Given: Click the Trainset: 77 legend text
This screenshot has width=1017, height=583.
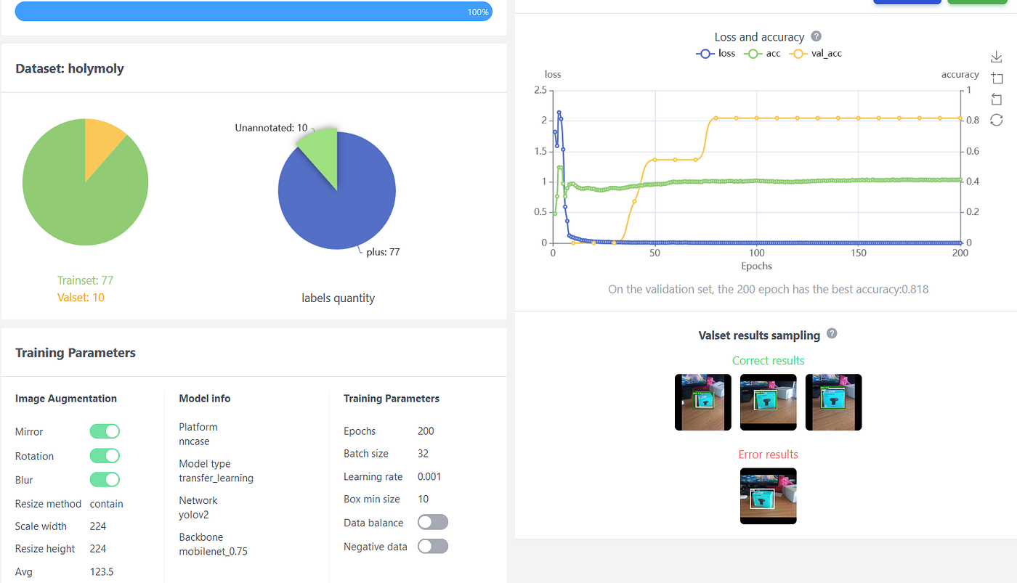Looking at the screenshot, I should (85, 280).
